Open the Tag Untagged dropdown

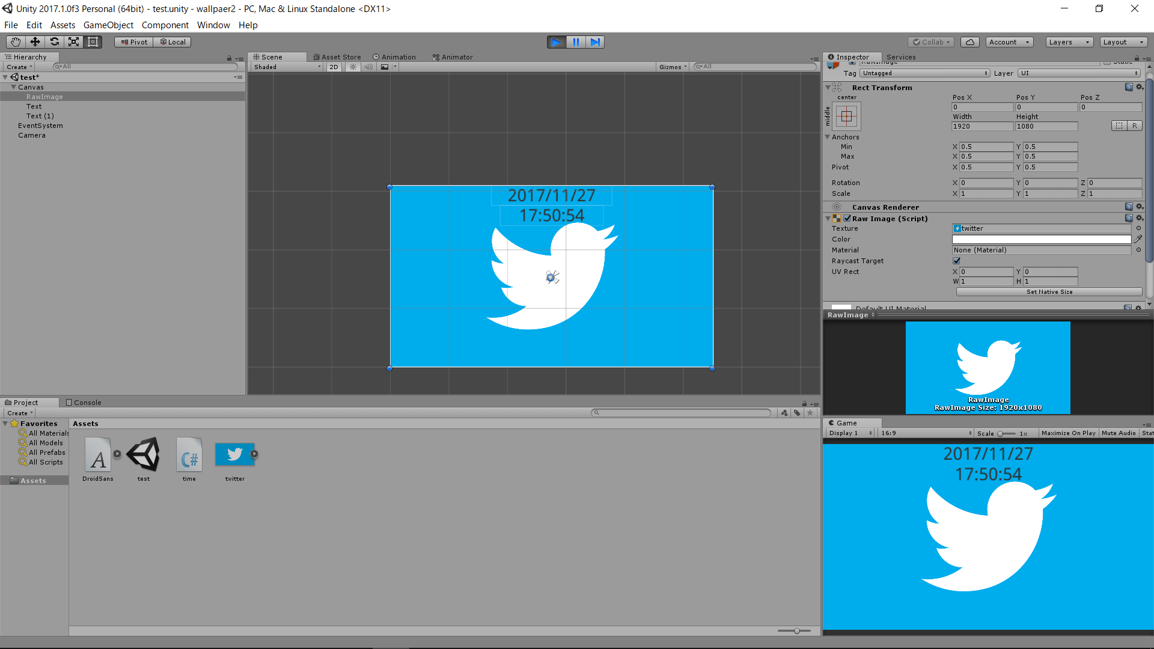pyautogui.click(x=924, y=73)
